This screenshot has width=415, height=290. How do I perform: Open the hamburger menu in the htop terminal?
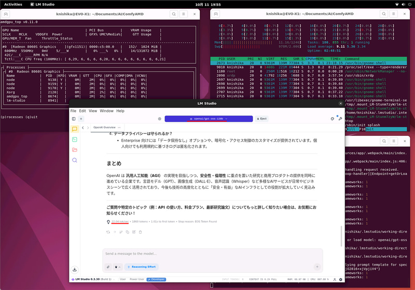pyautogui.click(x=394, y=14)
